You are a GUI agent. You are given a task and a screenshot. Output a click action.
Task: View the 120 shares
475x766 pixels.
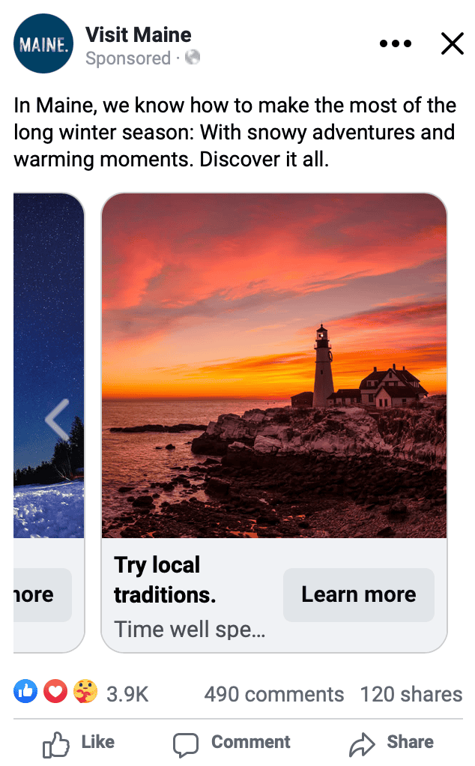[411, 694]
